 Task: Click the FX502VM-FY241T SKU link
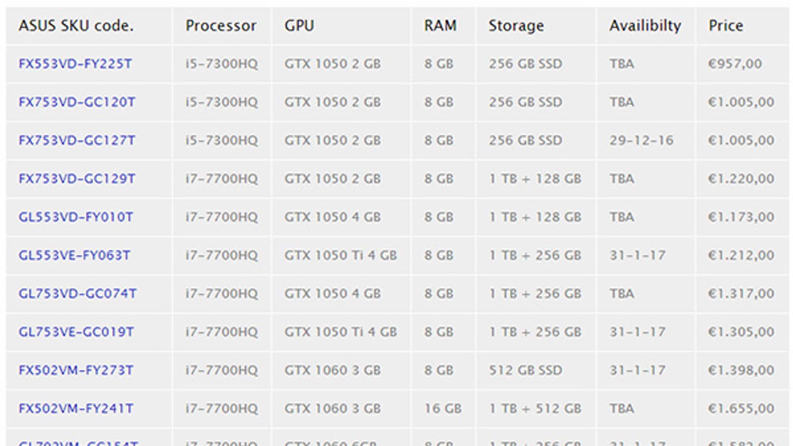click(x=76, y=408)
